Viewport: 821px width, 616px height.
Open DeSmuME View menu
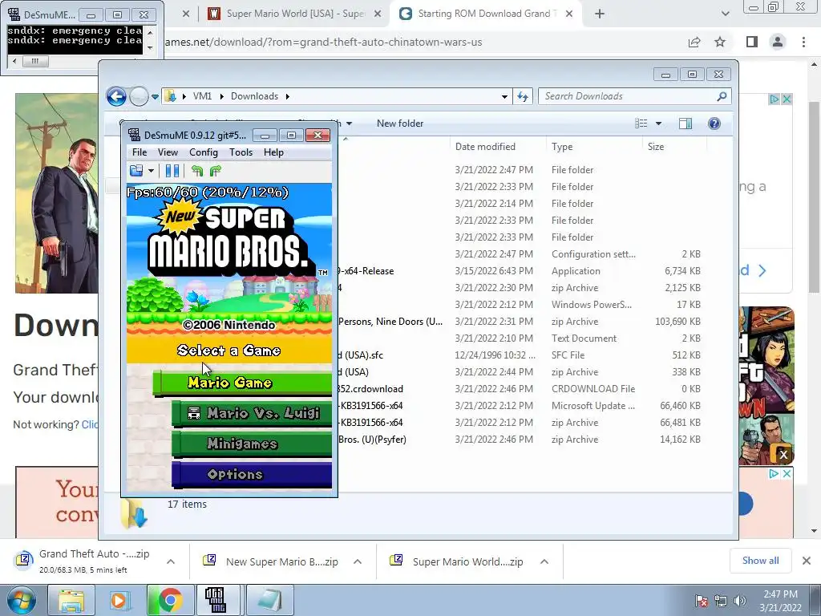168,152
